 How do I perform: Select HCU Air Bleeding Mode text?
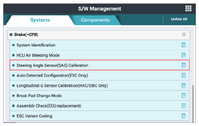pos(38,55)
